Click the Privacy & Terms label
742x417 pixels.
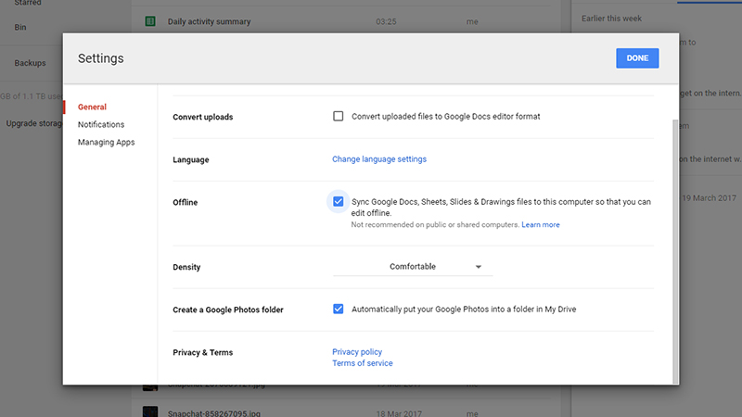[202, 352]
